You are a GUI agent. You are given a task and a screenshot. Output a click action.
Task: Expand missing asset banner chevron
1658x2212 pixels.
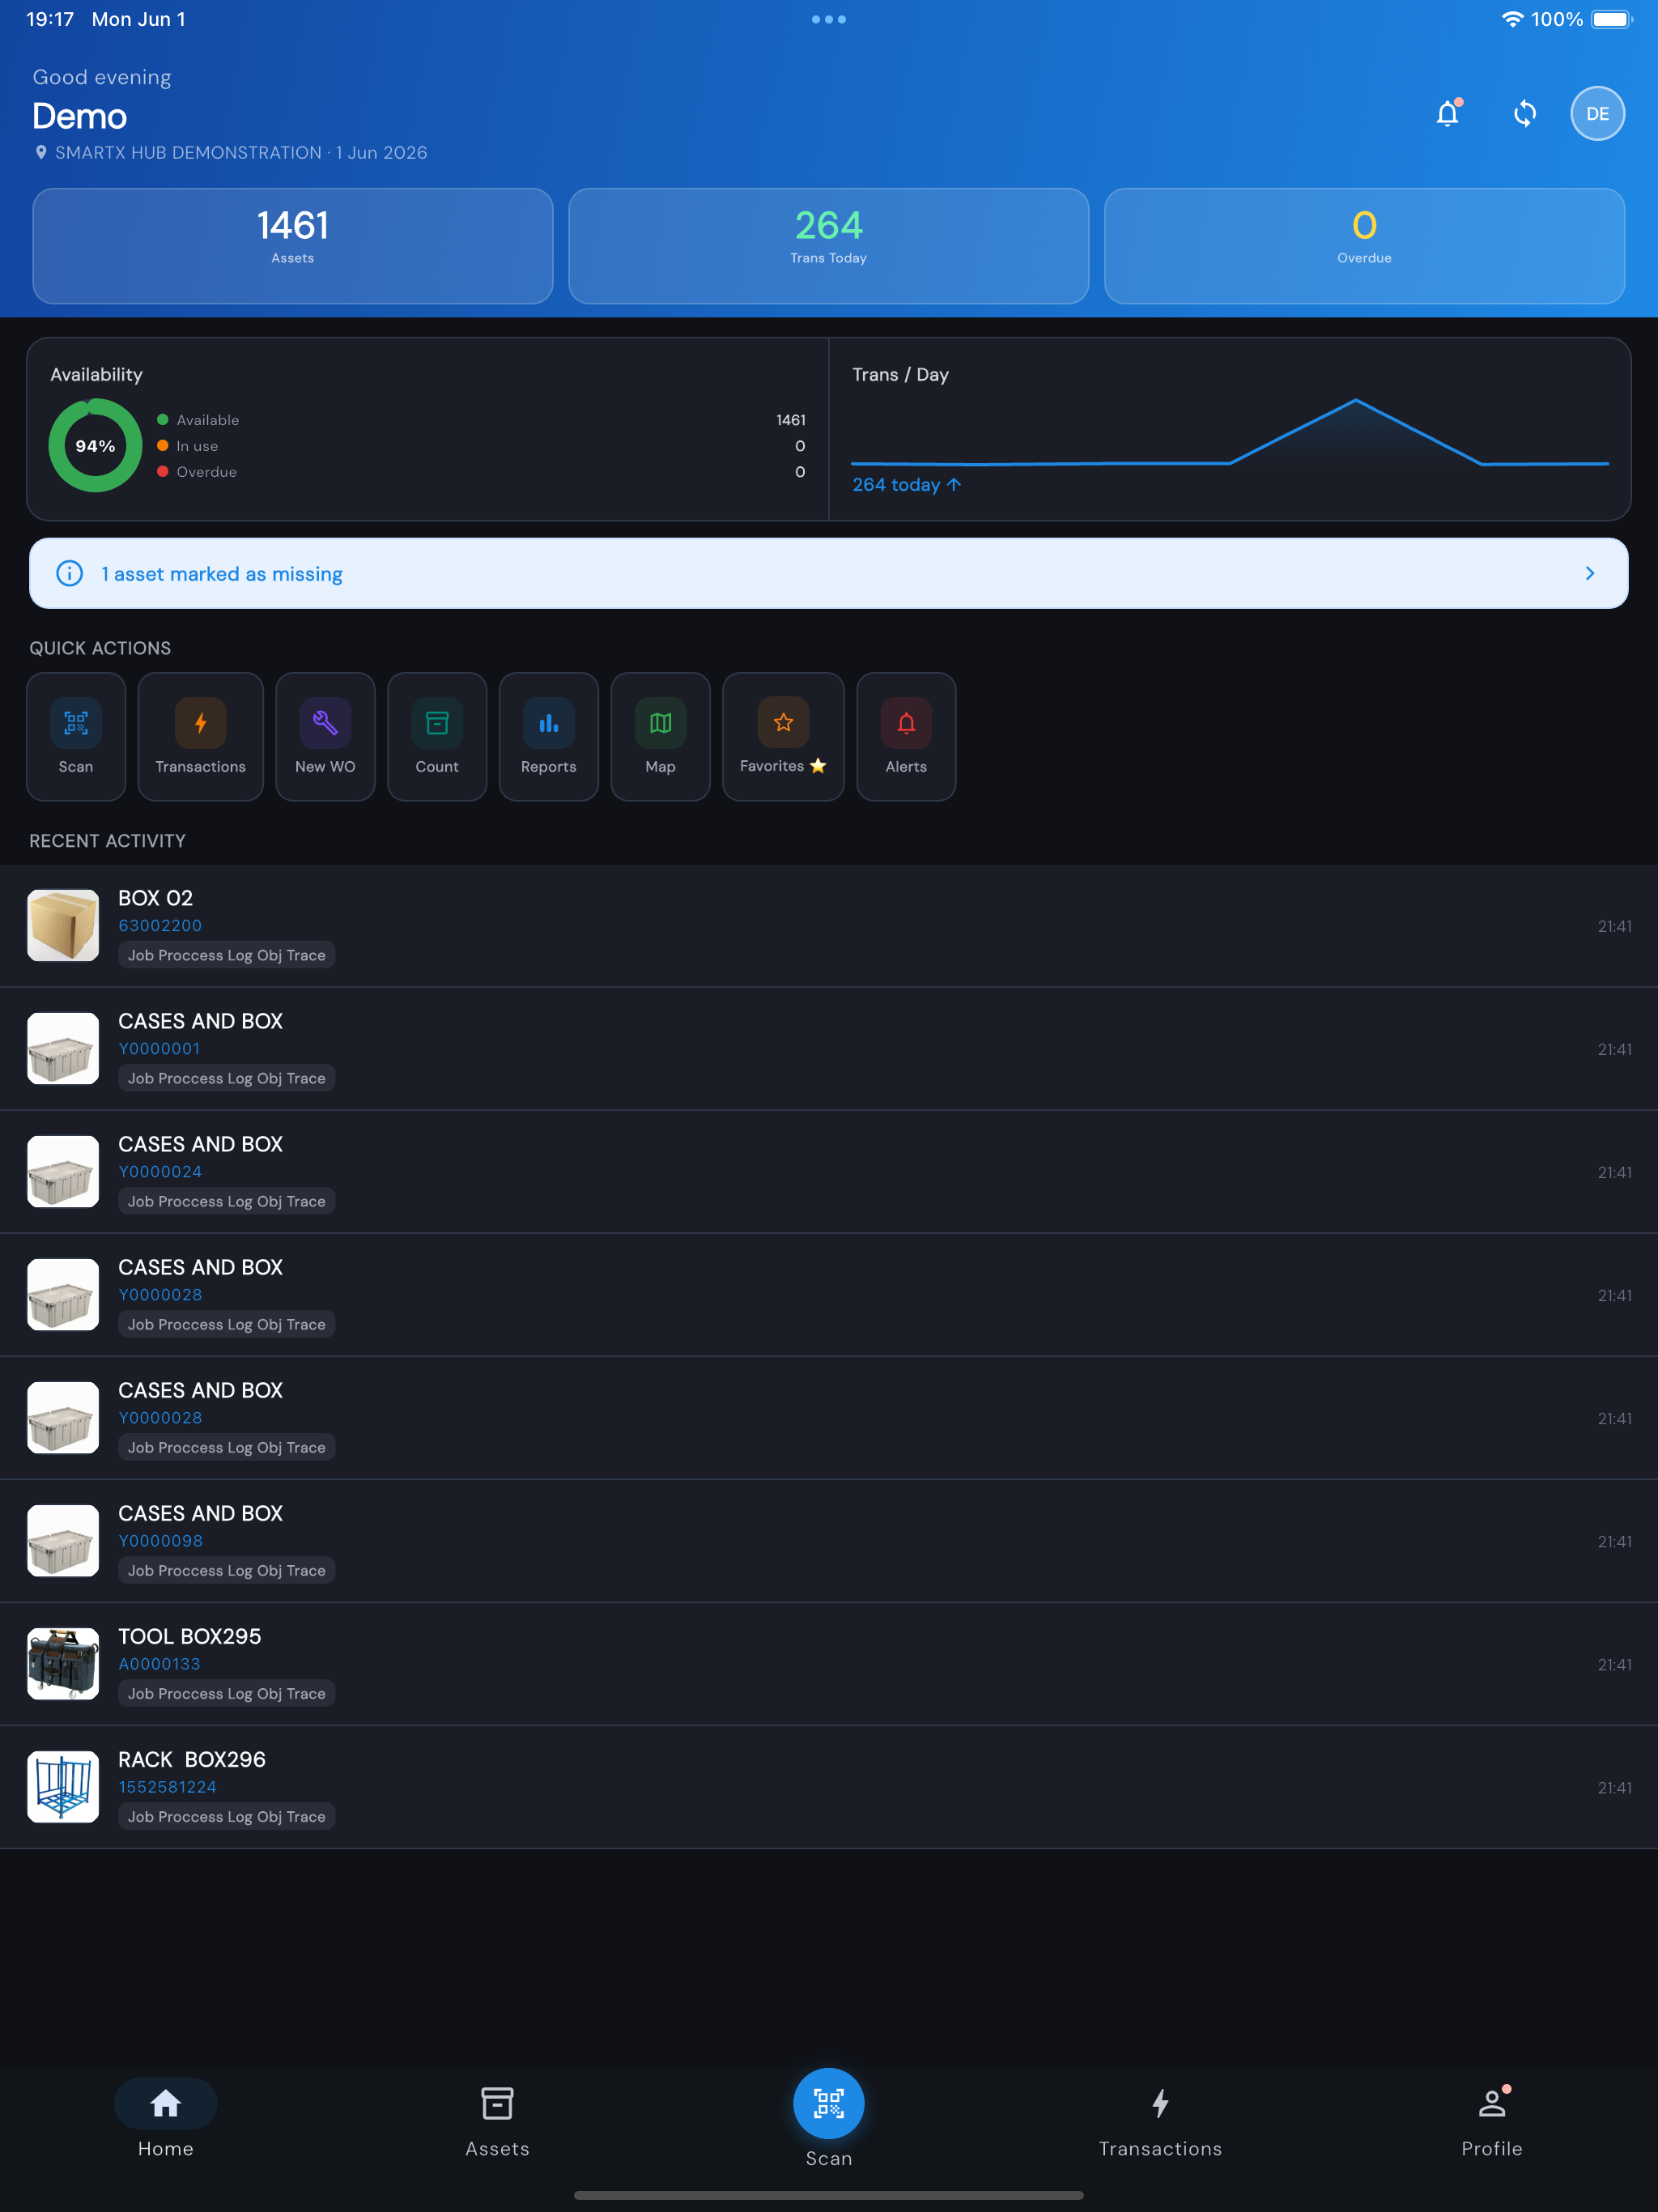point(1589,573)
